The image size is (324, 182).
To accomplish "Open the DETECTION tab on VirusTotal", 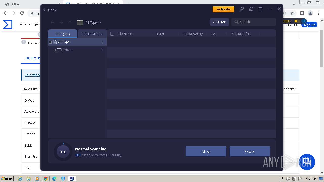I will point(33,58).
